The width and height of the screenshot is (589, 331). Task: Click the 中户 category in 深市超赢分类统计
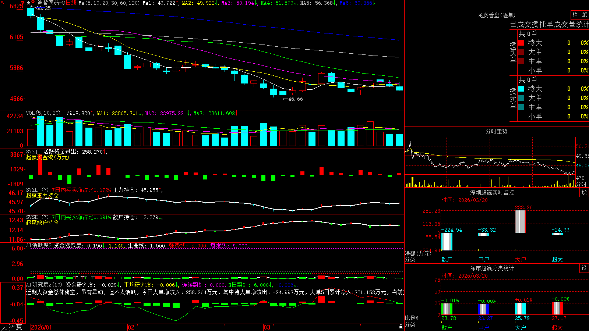click(x=484, y=328)
